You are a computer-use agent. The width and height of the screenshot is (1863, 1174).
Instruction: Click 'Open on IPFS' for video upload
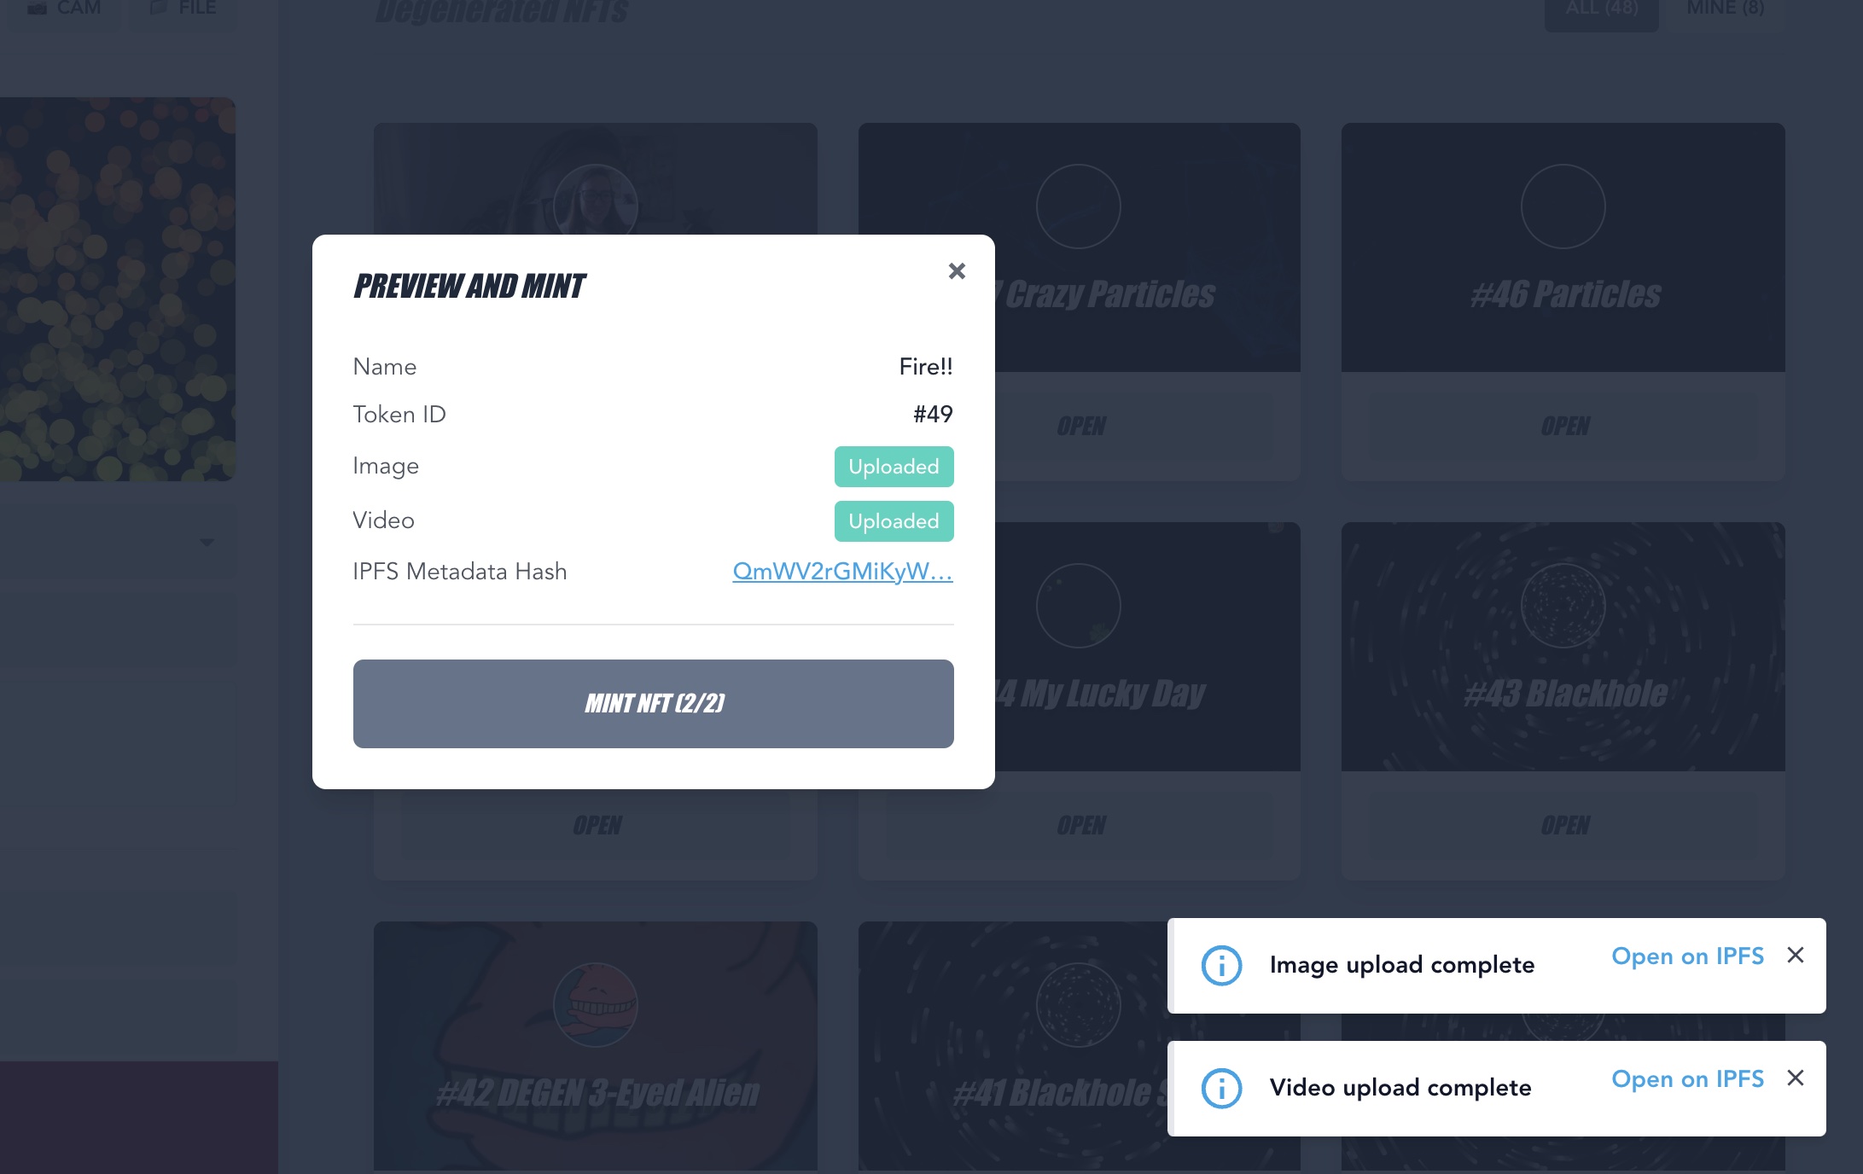point(1687,1077)
